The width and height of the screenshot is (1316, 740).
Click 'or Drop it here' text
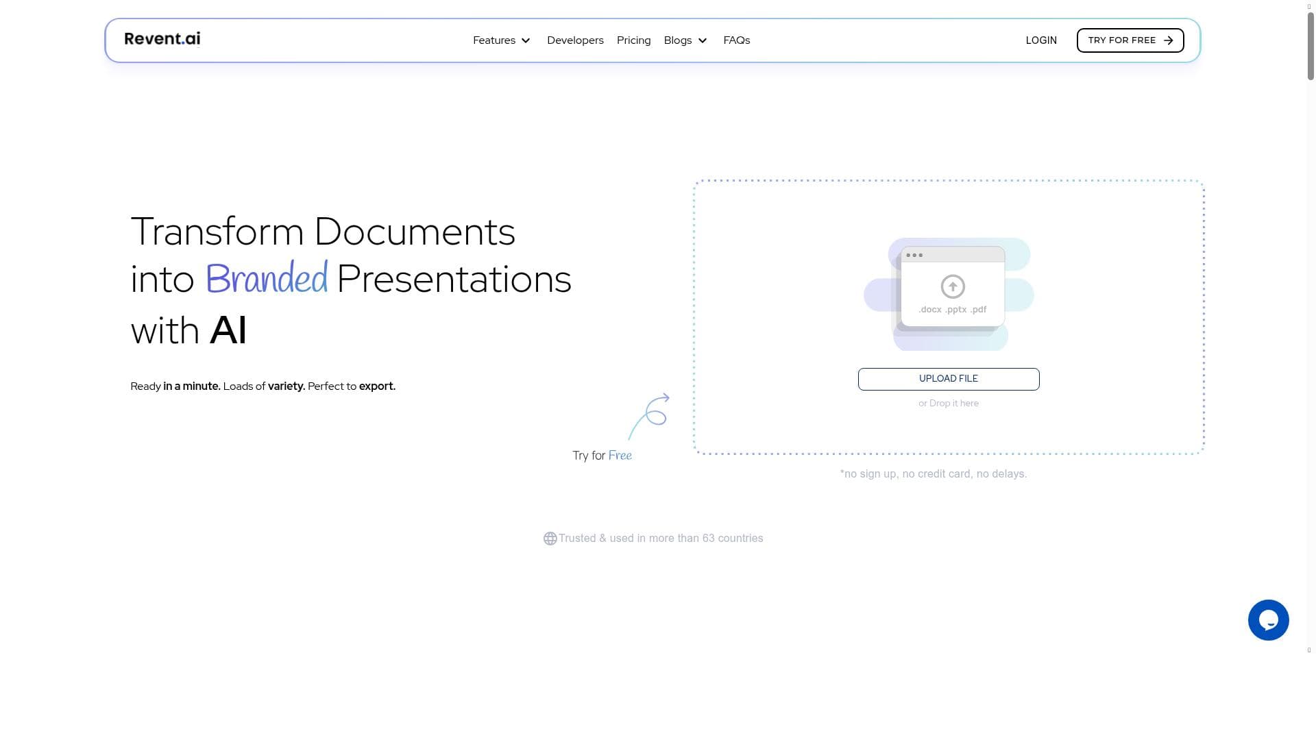[x=948, y=404]
